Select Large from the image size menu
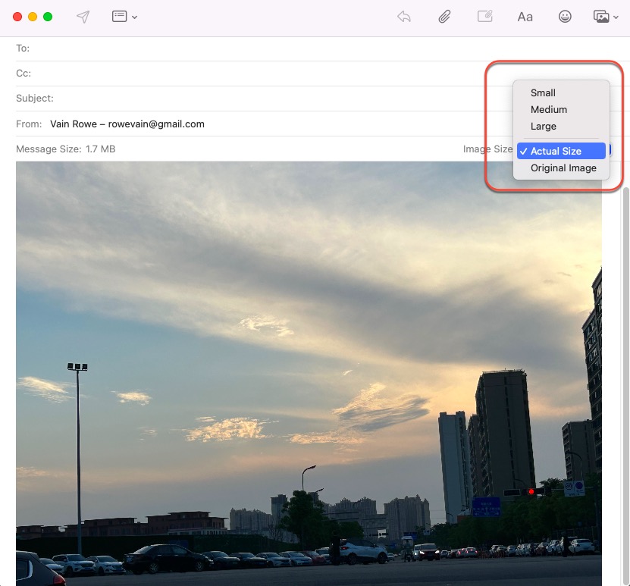630x586 pixels. [543, 127]
